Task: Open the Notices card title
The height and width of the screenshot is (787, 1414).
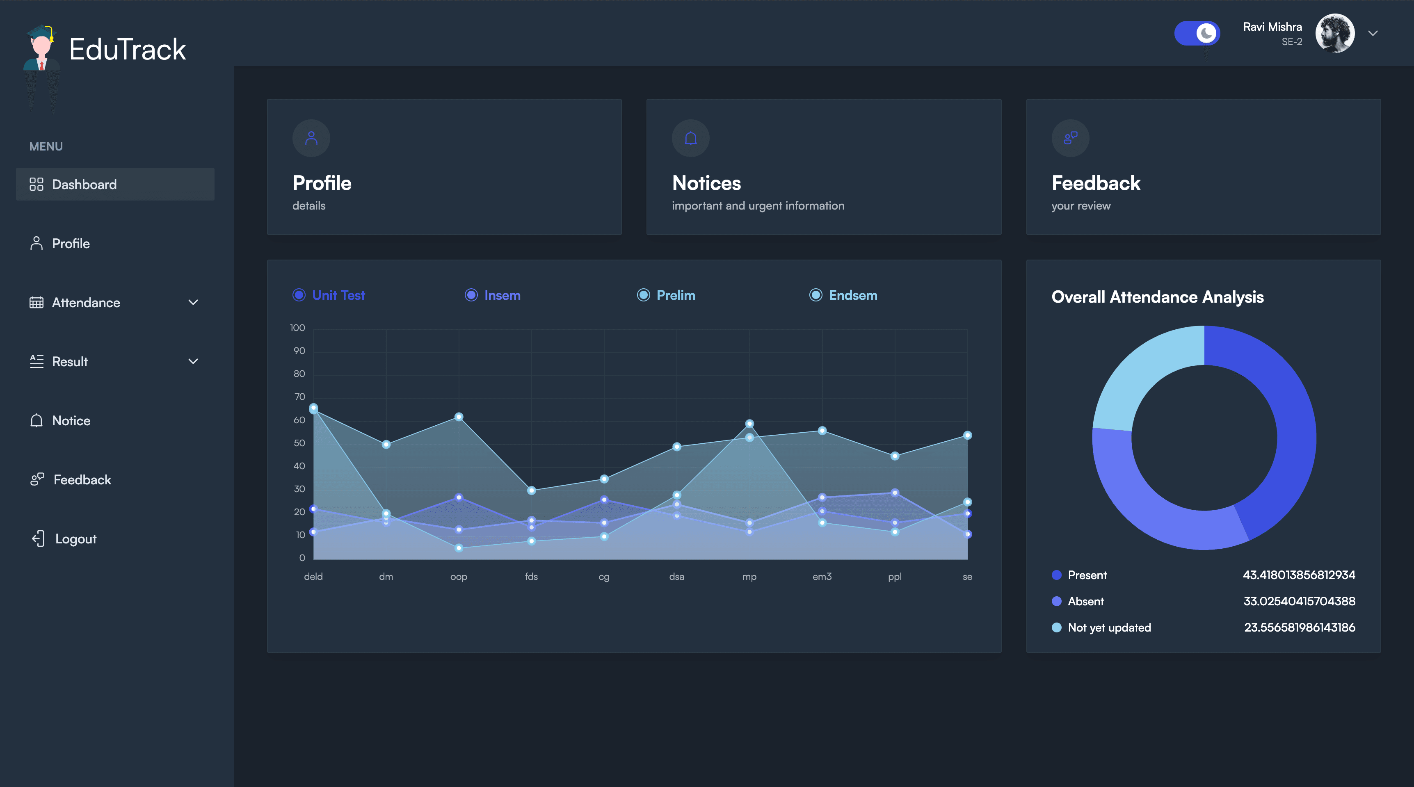Action: pos(706,183)
